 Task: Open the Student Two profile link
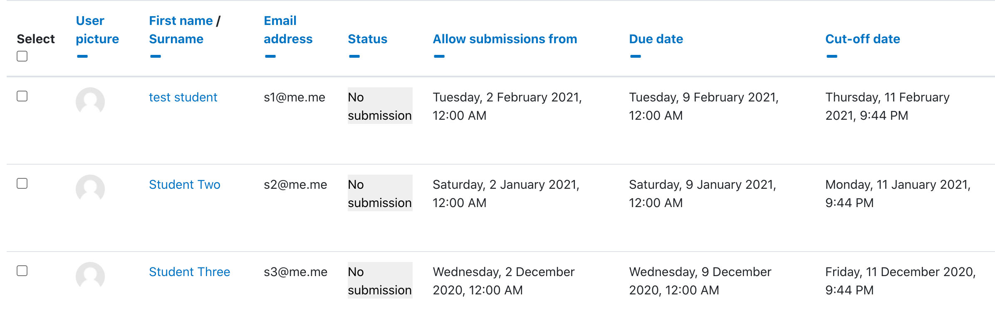tap(185, 185)
